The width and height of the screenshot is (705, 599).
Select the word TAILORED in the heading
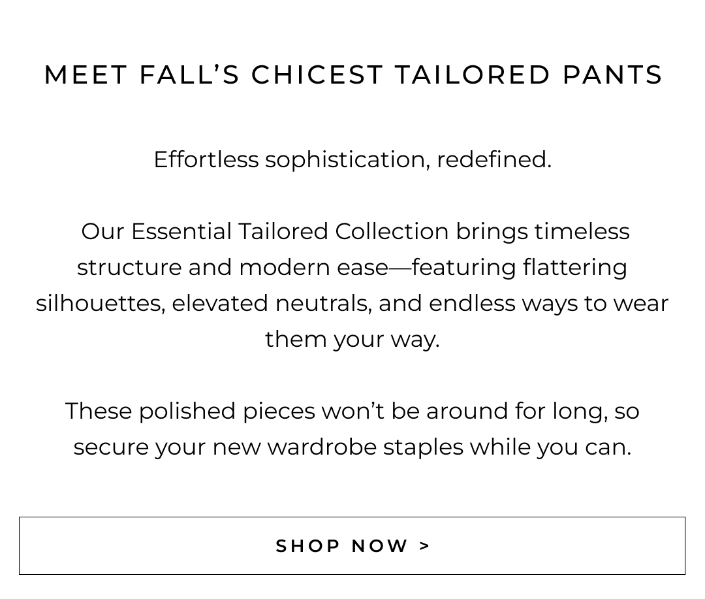[x=473, y=75]
